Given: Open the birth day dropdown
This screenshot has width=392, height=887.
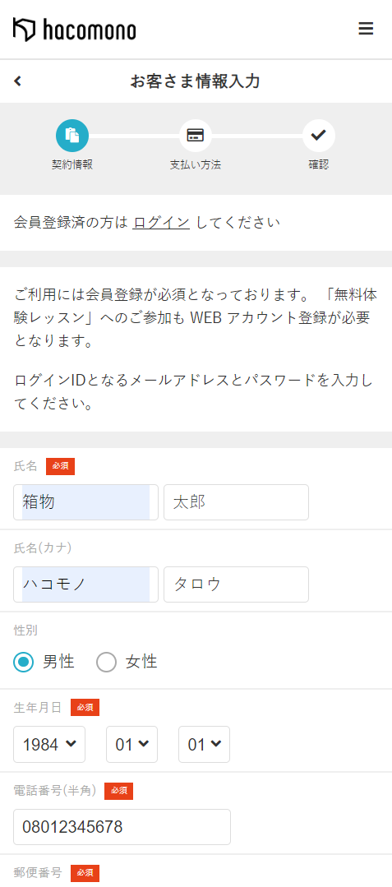Looking at the screenshot, I should coord(204,745).
